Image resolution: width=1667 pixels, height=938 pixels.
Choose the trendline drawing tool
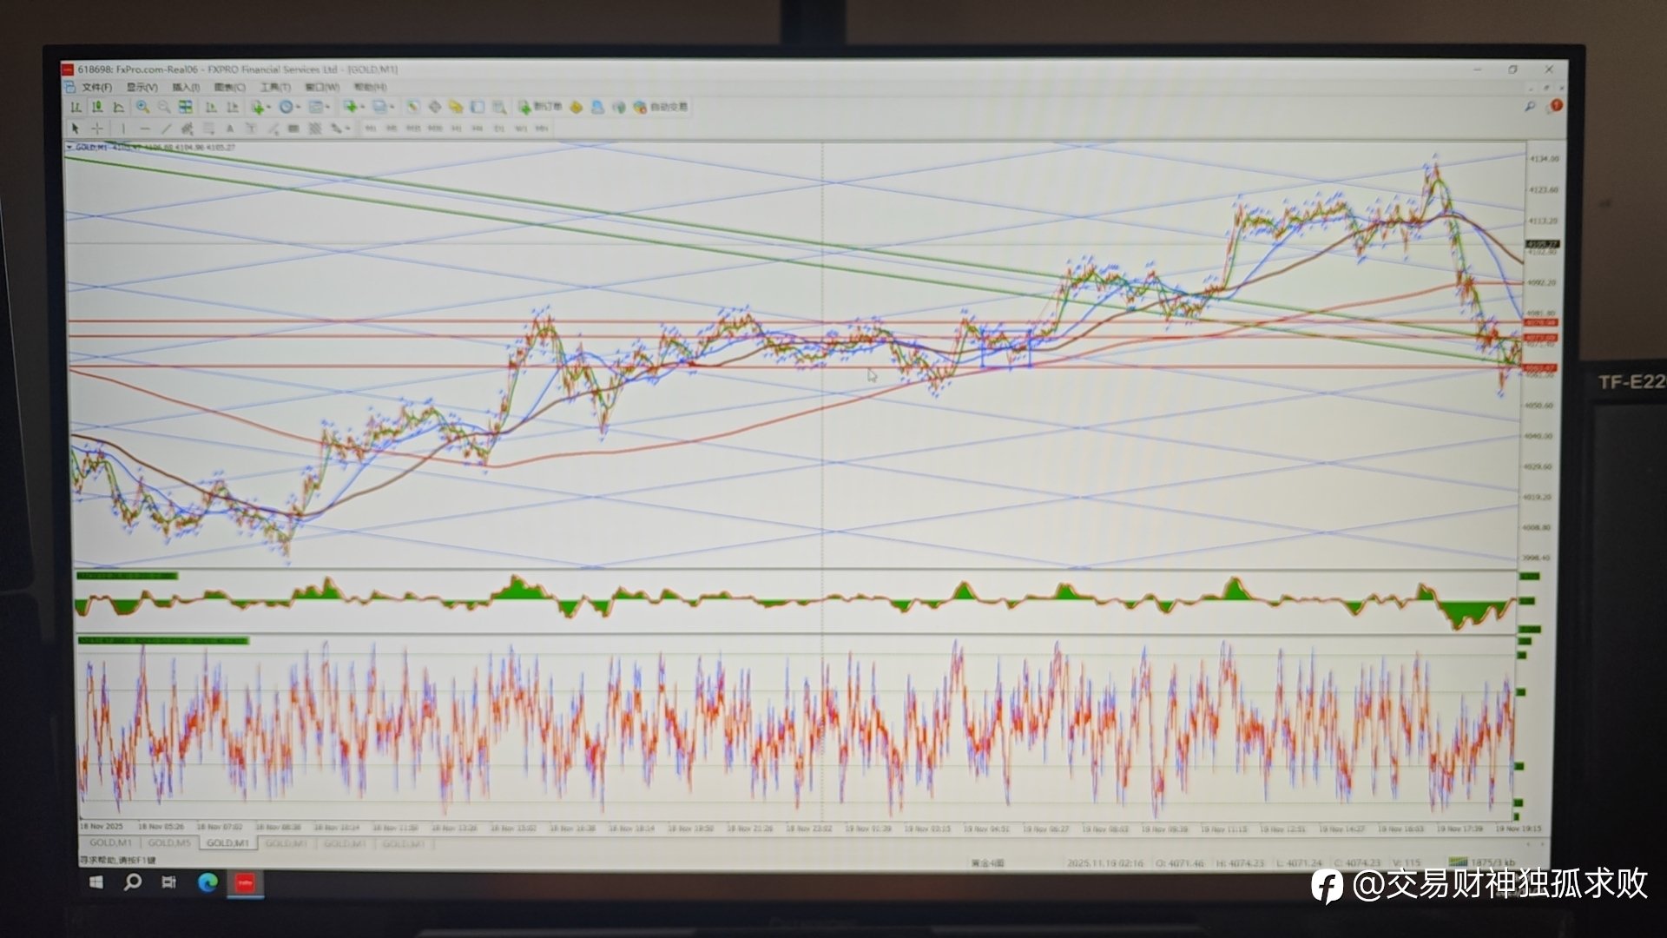point(166,129)
